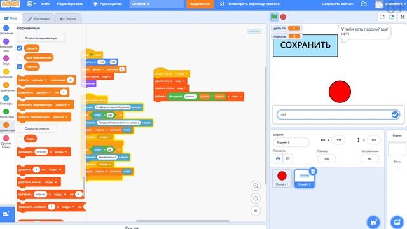
Task: Select the События block category
Action: [6, 74]
